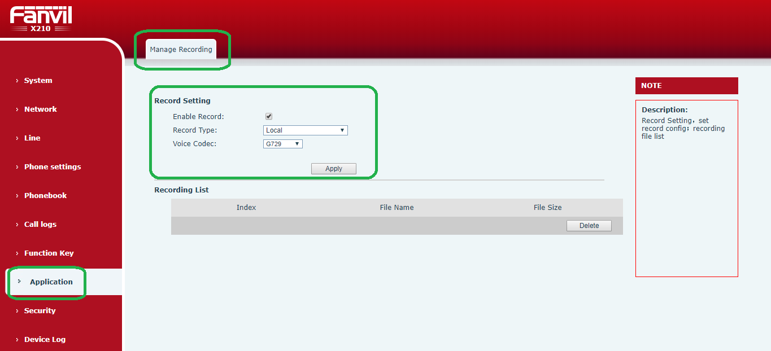Click the Fanvil X210 logo
The width and height of the screenshot is (771, 351).
click(41, 19)
